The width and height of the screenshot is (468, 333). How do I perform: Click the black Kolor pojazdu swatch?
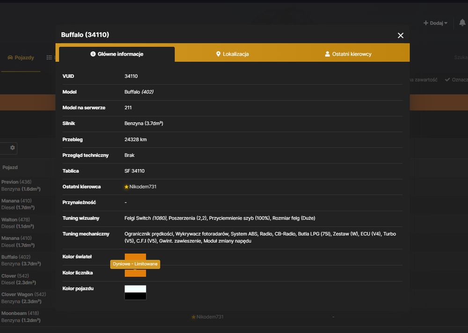pyautogui.click(x=135, y=296)
